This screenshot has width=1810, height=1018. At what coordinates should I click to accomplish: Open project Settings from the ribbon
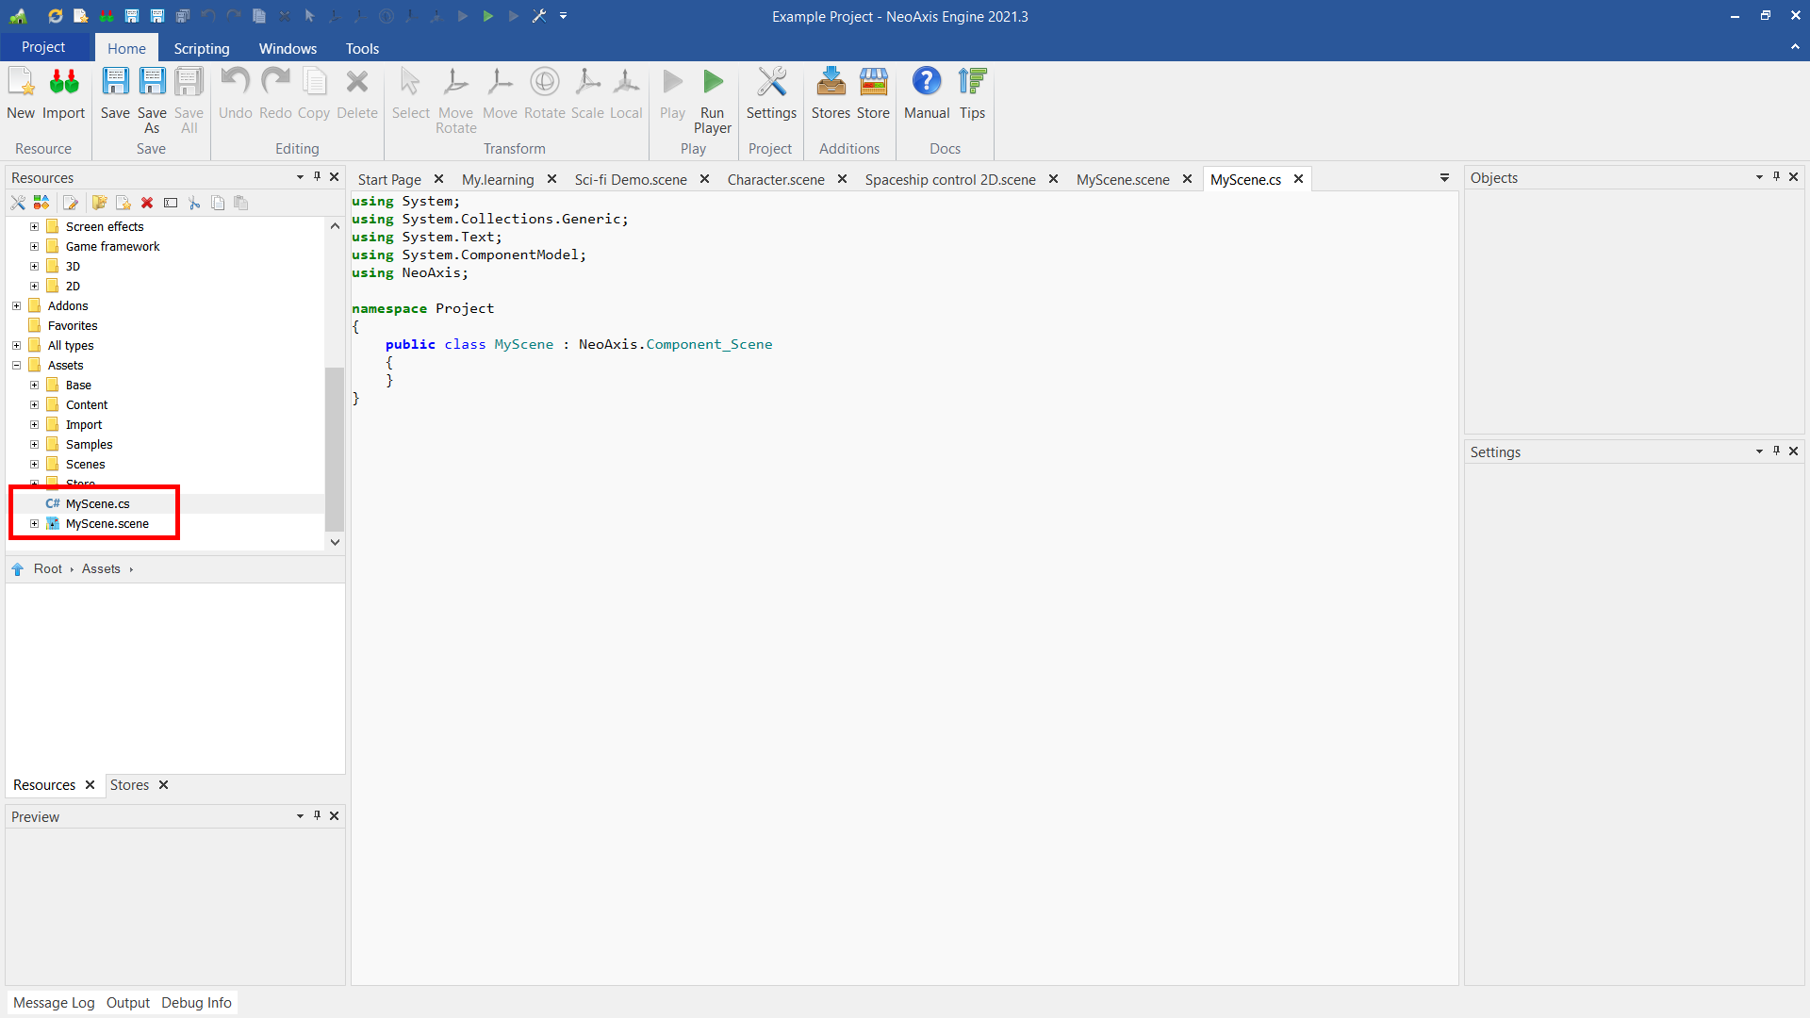click(x=771, y=83)
